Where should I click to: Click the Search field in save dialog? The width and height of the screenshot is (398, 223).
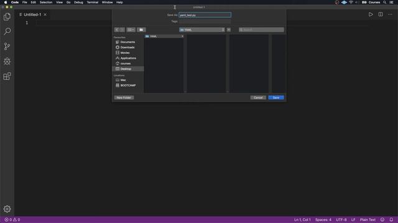tap(261, 30)
